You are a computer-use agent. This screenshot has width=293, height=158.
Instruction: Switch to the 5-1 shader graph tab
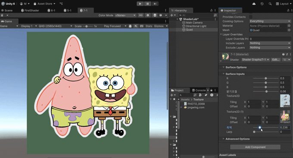pyautogui.click(x=68, y=10)
